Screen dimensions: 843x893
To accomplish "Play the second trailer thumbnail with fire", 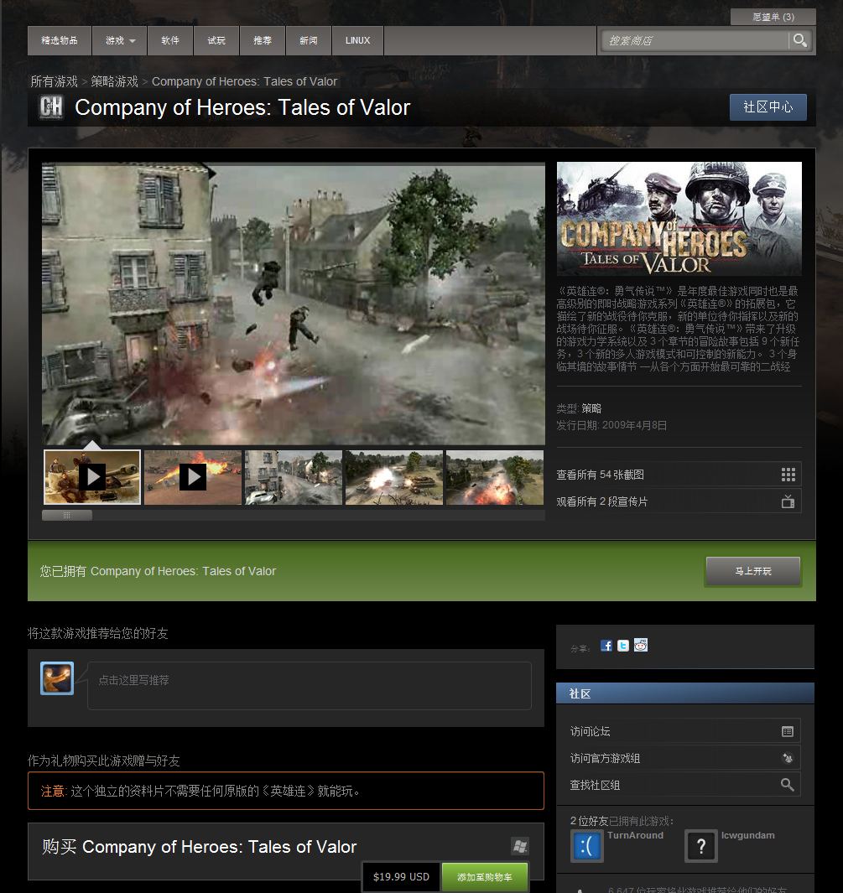I will (x=193, y=477).
